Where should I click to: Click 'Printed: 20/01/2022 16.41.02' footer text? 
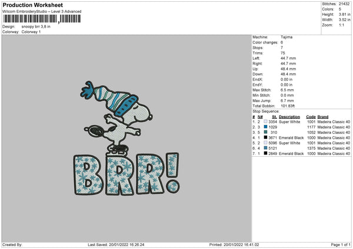(234, 244)
